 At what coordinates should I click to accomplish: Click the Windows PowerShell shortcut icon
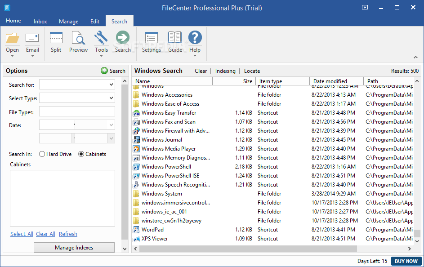[x=136, y=167]
